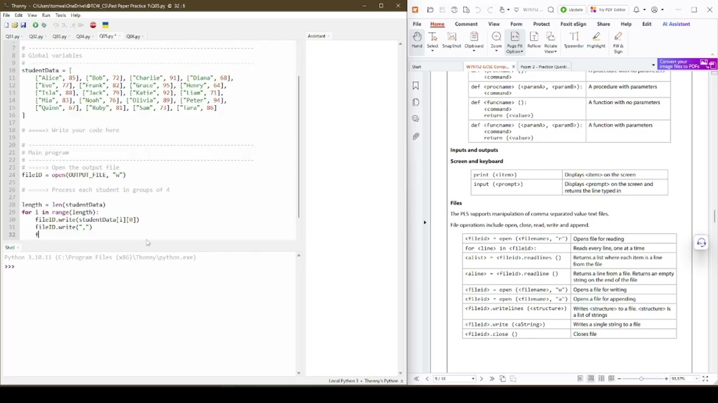The height and width of the screenshot is (403, 718).
Task: Open Fill & Sign in Foxit
Action: pyautogui.click(x=618, y=43)
